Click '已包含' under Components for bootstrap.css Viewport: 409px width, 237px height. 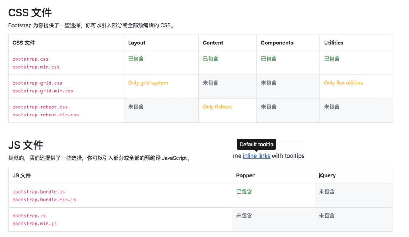click(269, 59)
